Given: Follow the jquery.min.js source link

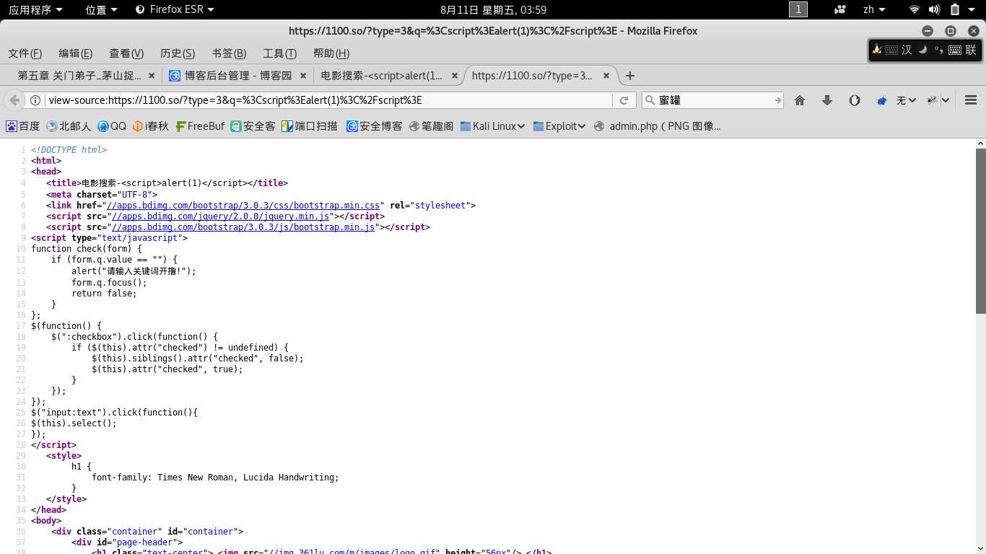Looking at the screenshot, I should point(220,216).
